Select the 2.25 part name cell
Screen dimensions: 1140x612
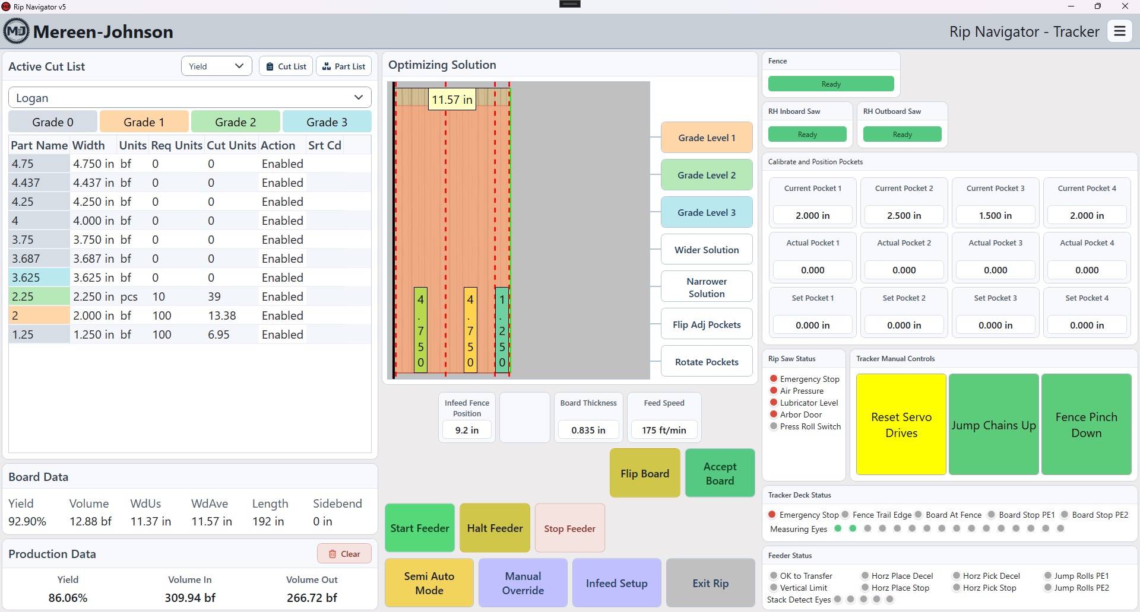click(40, 297)
